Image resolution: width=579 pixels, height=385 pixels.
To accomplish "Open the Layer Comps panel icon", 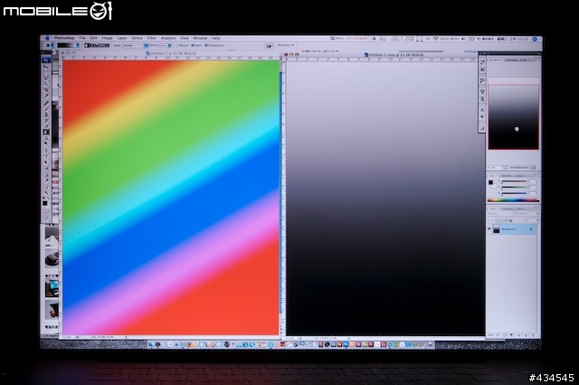I will 482,128.
